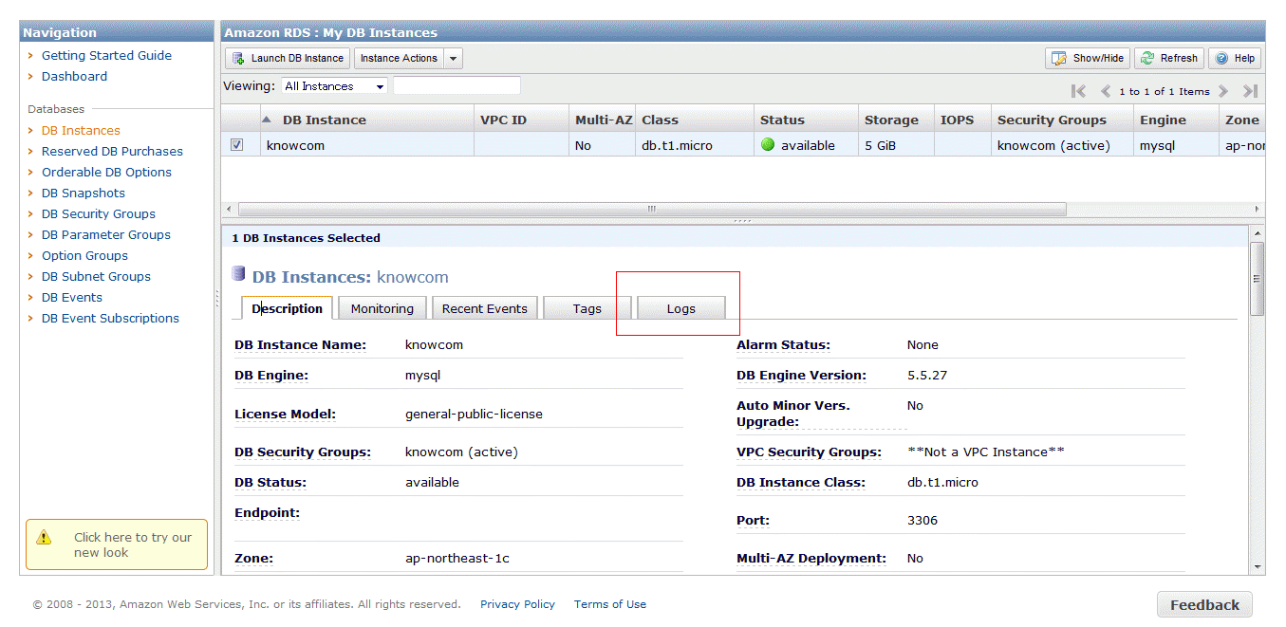This screenshot has width=1286, height=627.
Task: Navigate to DB Security Groups
Action: click(99, 214)
